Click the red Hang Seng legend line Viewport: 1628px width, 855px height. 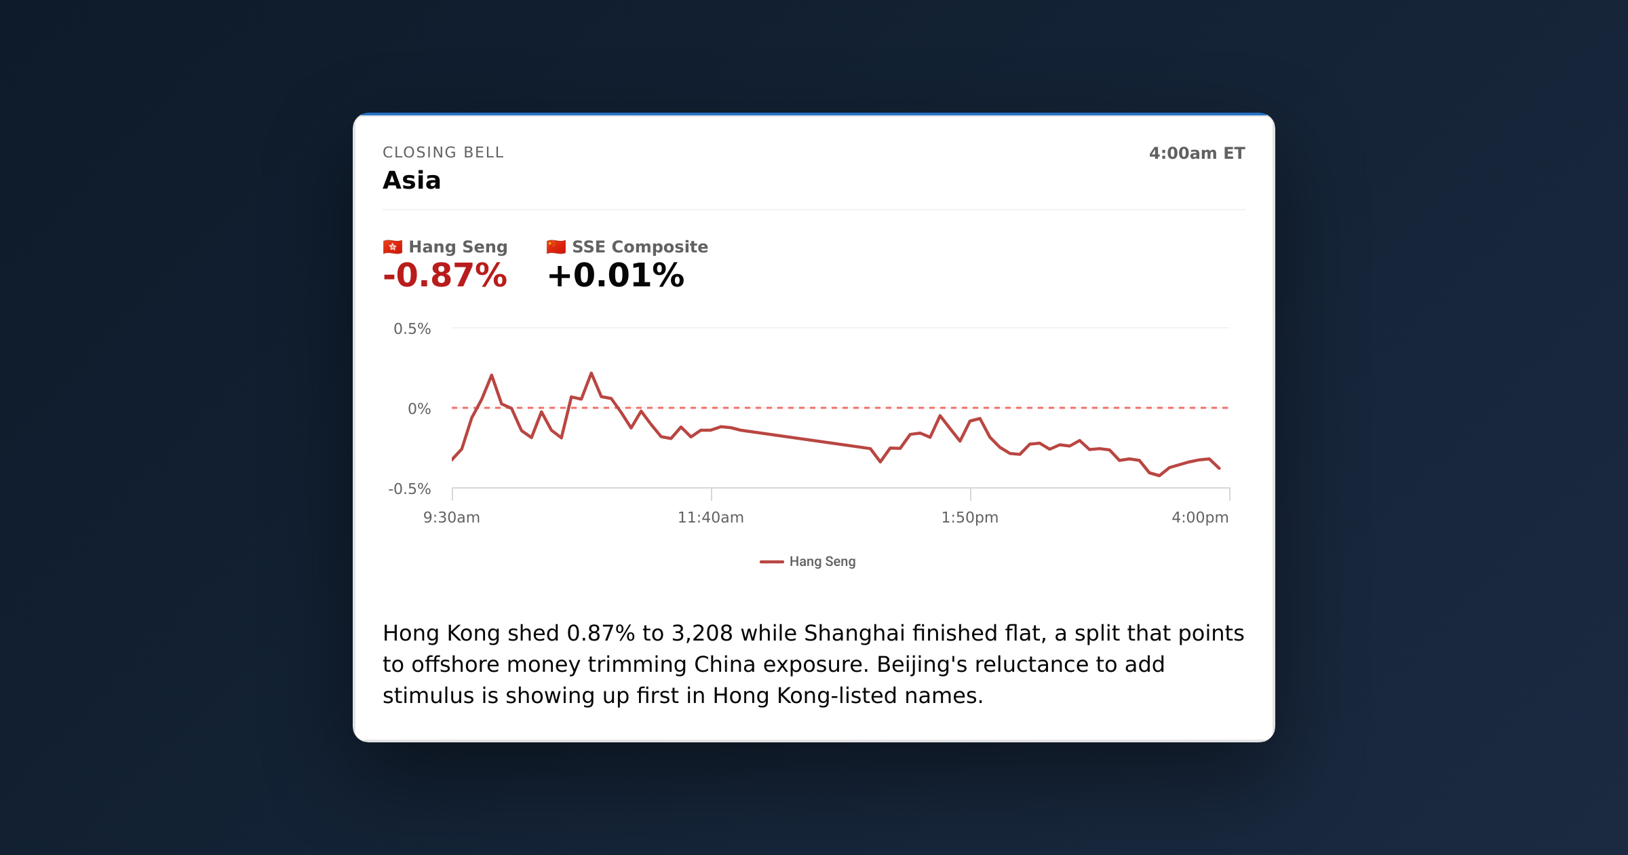click(772, 562)
